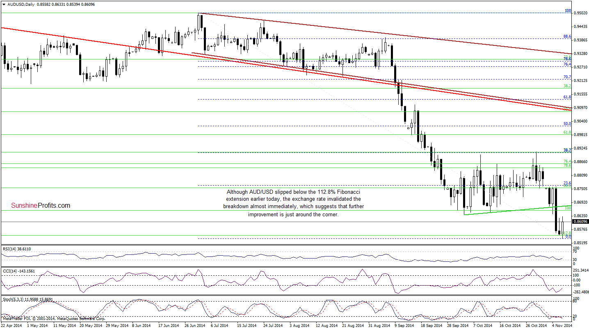Click the 22 Apr 2014 date label
This screenshot has height=329, width=589.
[x=11, y=325]
